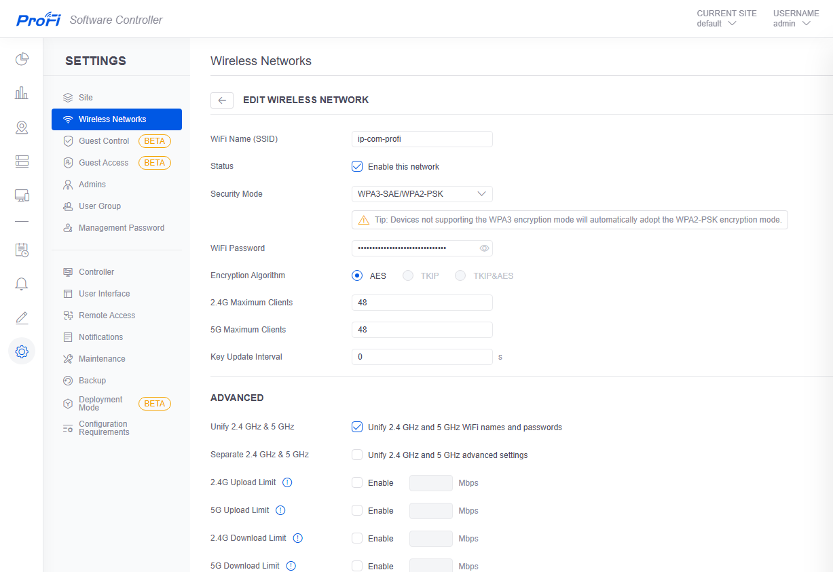Open the alerts bell icon
The image size is (833, 572).
point(22,284)
